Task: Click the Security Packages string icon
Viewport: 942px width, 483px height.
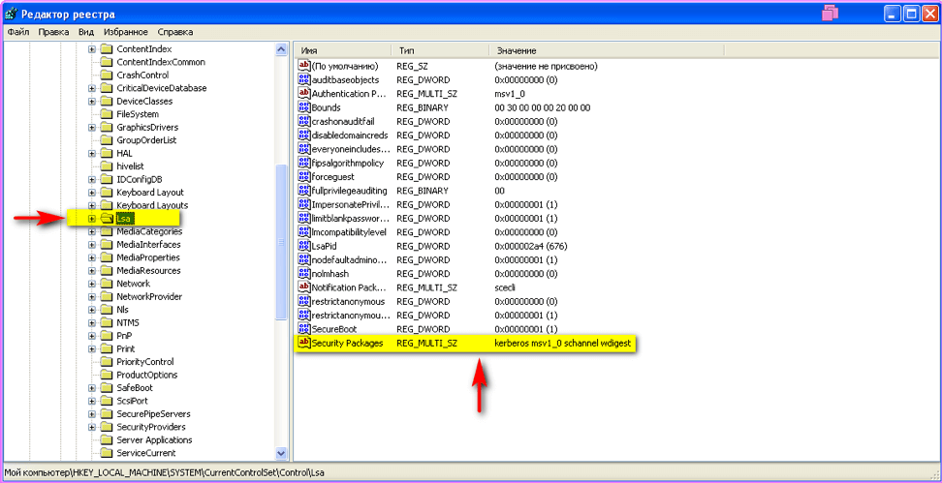Action: (x=304, y=344)
